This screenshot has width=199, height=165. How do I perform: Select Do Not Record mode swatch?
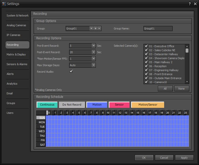click(72, 105)
